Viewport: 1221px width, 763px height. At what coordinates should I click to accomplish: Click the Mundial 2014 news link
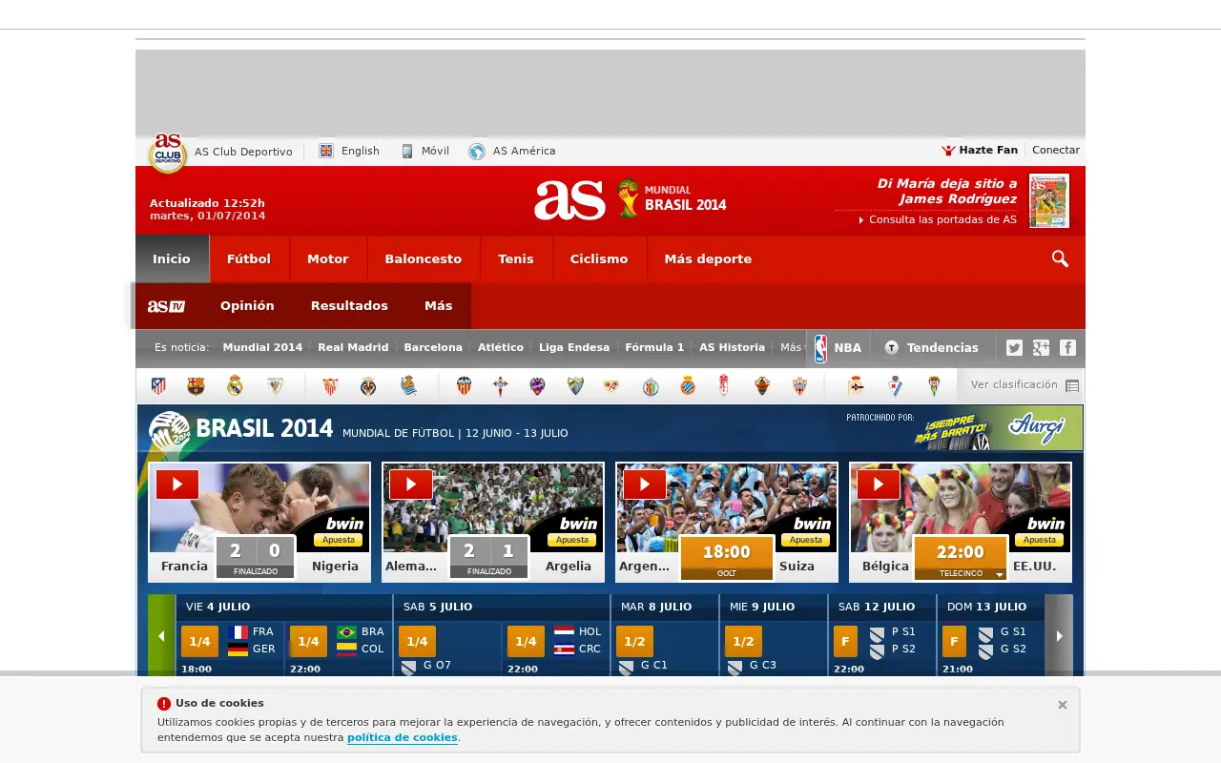pos(262,347)
